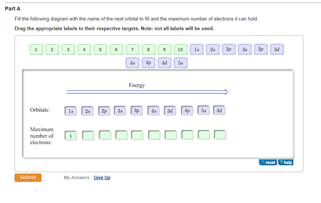Click the Give Up link
The image size is (321, 203).
point(102,178)
